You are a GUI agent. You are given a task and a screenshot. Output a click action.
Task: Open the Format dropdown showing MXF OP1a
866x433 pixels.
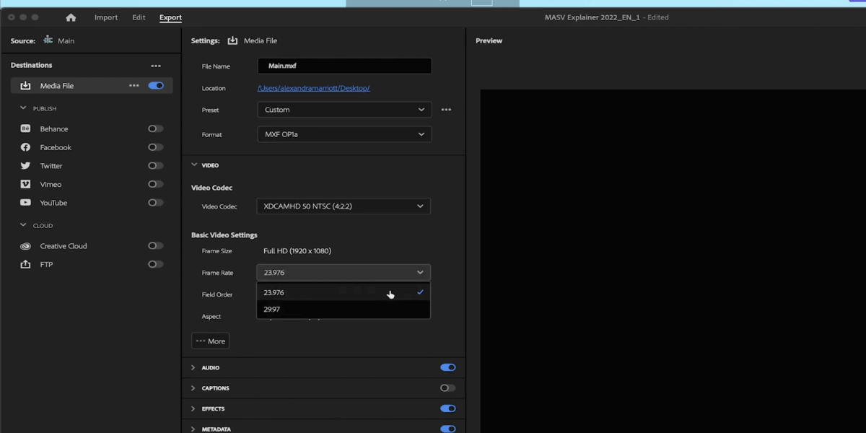coord(344,134)
